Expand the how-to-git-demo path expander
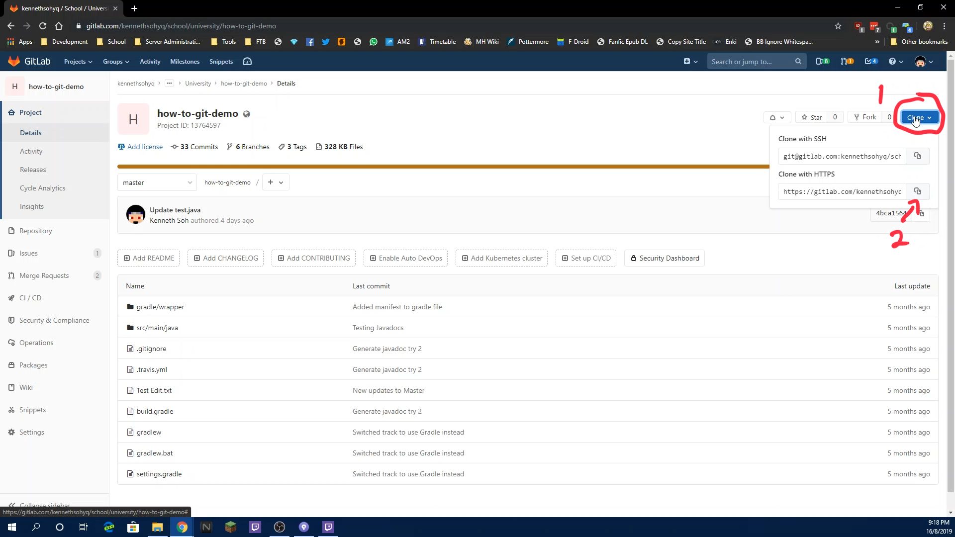This screenshot has height=537, width=955. click(169, 83)
